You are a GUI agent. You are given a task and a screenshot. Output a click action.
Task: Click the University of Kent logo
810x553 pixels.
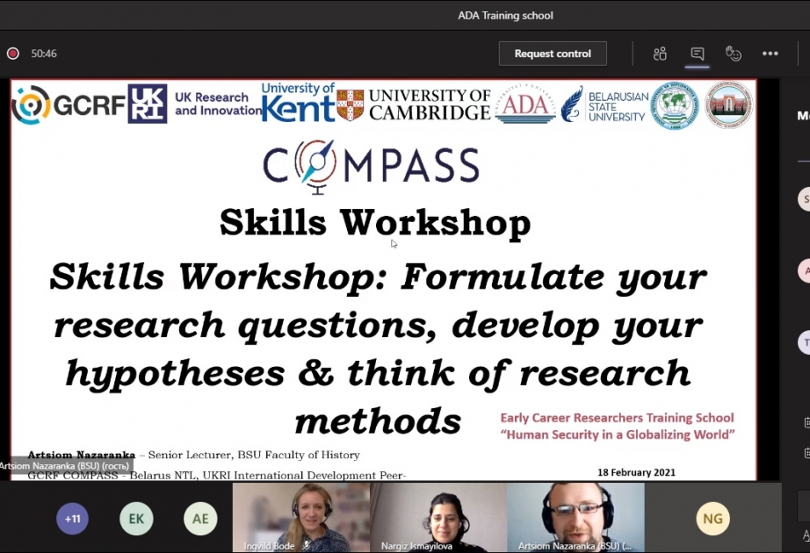[298, 103]
